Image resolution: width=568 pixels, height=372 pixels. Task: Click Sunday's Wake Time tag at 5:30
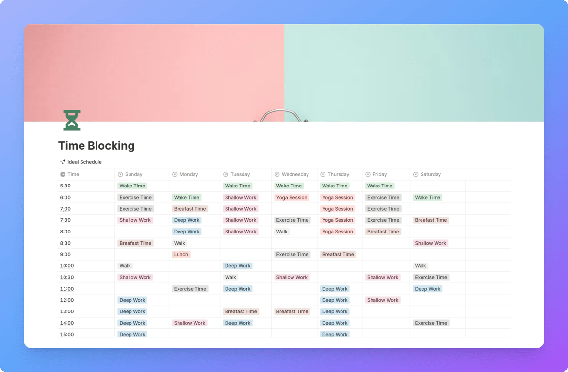(132, 186)
